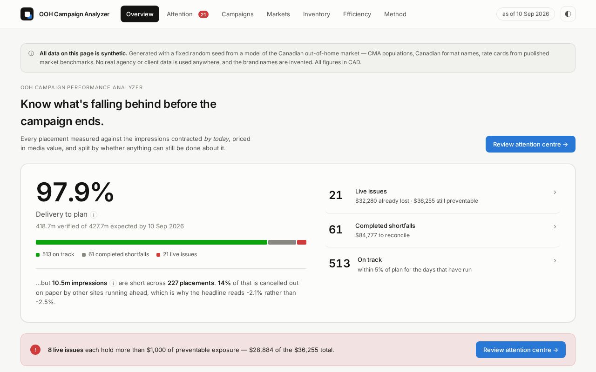Expand the Live issues row chevron
The width and height of the screenshot is (596, 372).
point(555,192)
